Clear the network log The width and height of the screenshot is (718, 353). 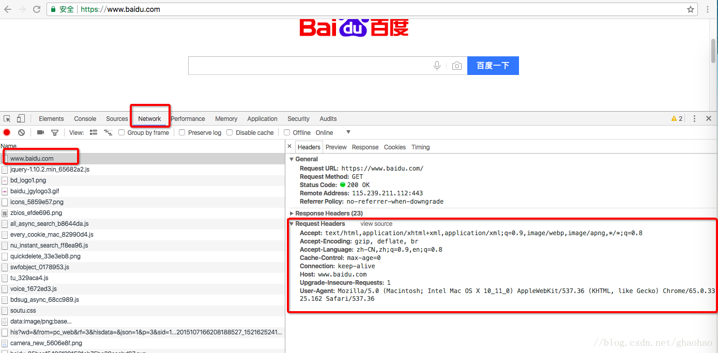pos(21,132)
